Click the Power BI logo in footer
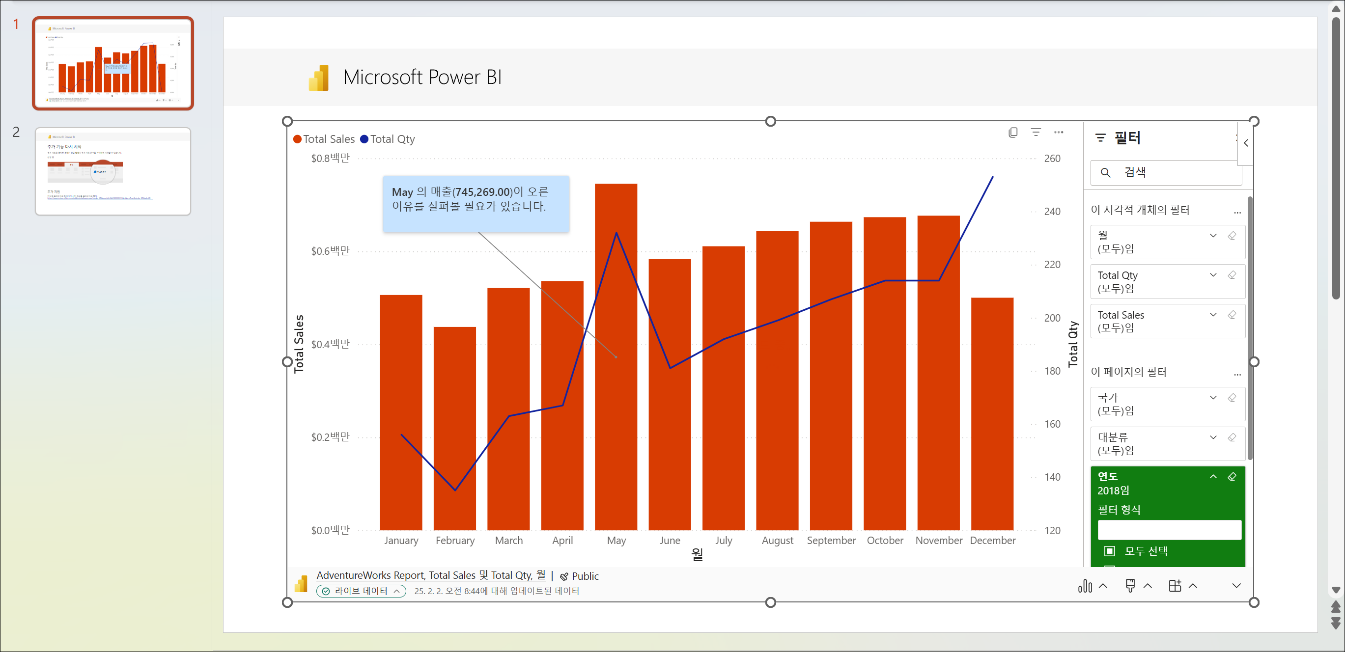The height and width of the screenshot is (652, 1345). [301, 584]
